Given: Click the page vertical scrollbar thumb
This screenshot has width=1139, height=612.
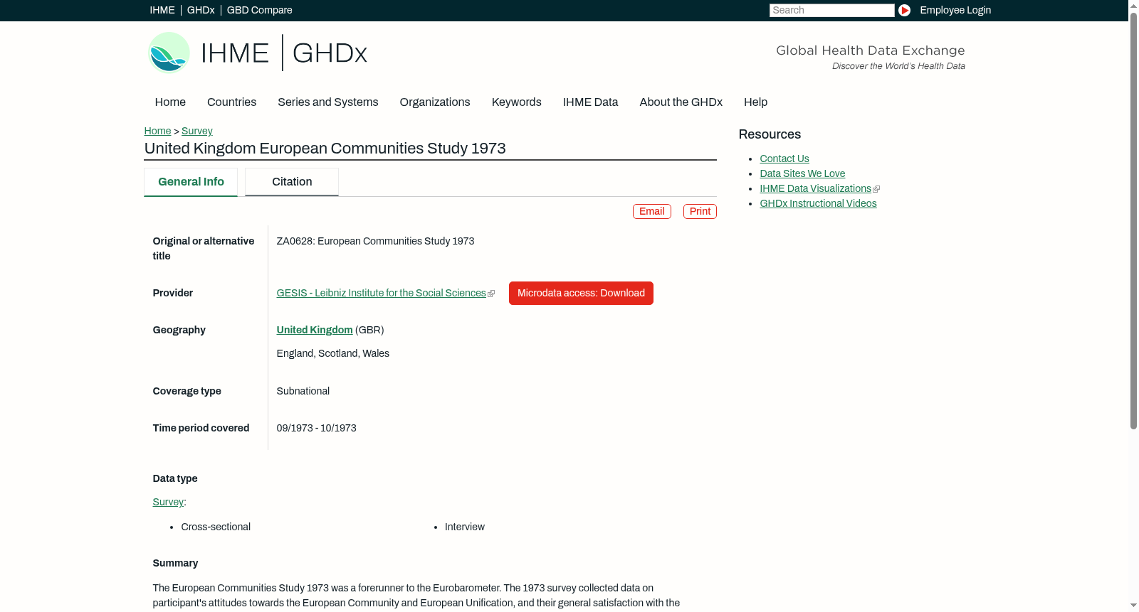Looking at the screenshot, I should point(1133,220).
